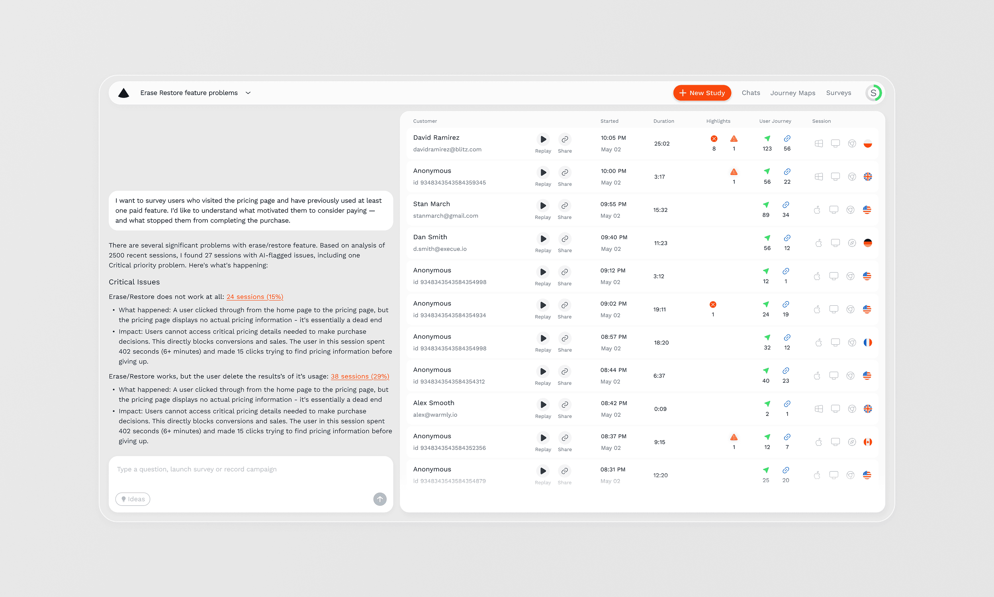Click blue link icon in Alex Smooth row
This screenshot has height=597, width=994.
tap(787, 404)
